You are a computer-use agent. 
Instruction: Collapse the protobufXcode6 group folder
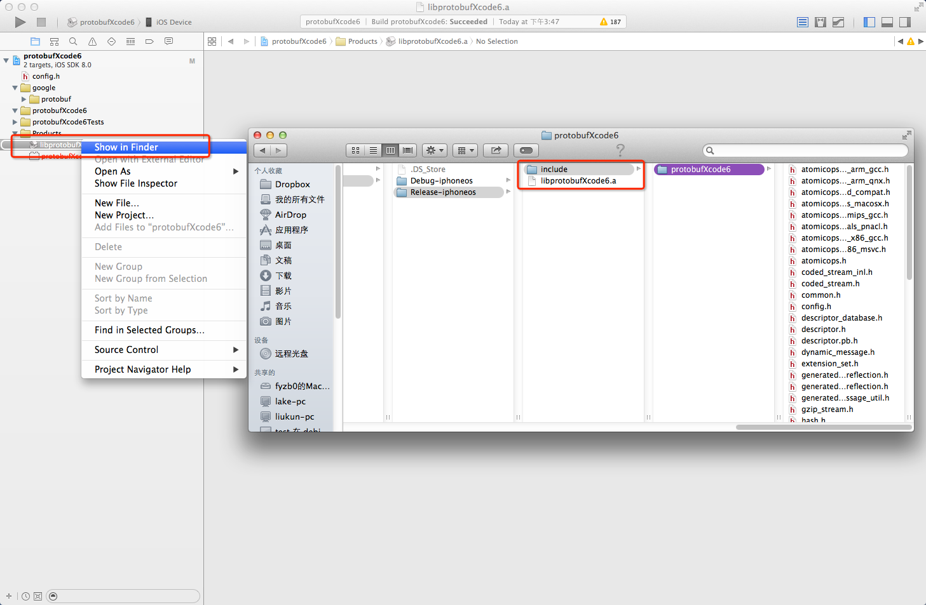coord(15,110)
